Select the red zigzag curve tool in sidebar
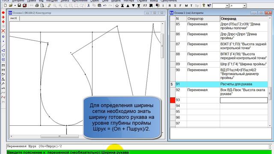 tap(3, 97)
